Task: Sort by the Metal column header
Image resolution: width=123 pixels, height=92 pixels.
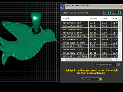Action: click(75, 18)
